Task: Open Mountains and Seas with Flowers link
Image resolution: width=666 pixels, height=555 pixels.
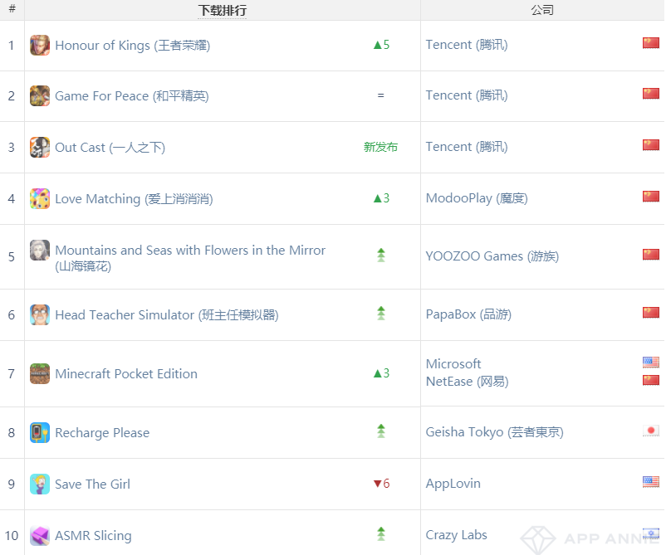Action: point(190,258)
